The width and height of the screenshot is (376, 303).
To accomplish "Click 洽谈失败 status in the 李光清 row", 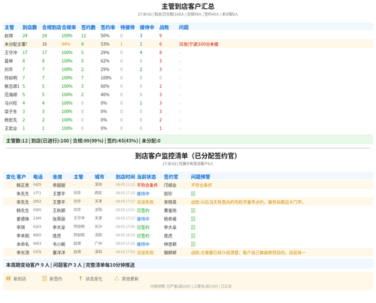I will (x=145, y=253).
